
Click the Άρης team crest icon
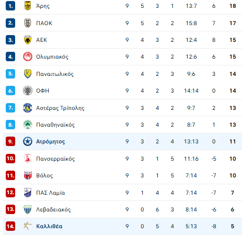[x=28, y=6]
